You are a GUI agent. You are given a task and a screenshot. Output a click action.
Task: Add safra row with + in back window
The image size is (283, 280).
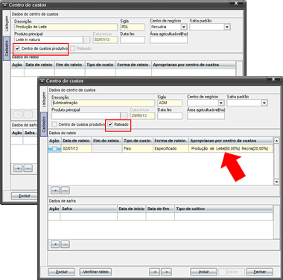(x=18, y=168)
